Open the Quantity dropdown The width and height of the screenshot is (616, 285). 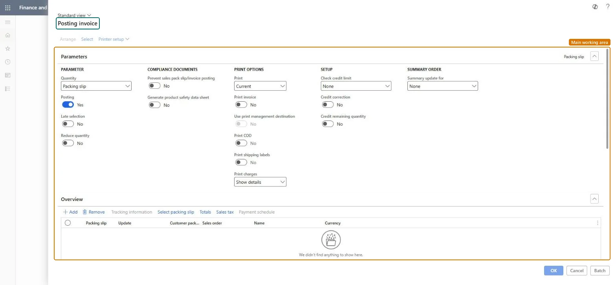click(x=96, y=86)
